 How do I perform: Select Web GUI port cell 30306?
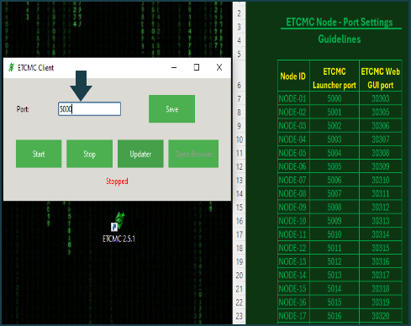coord(381,126)
